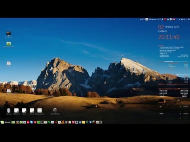Click the orange X launcher in panel

[x=63, y=122]
